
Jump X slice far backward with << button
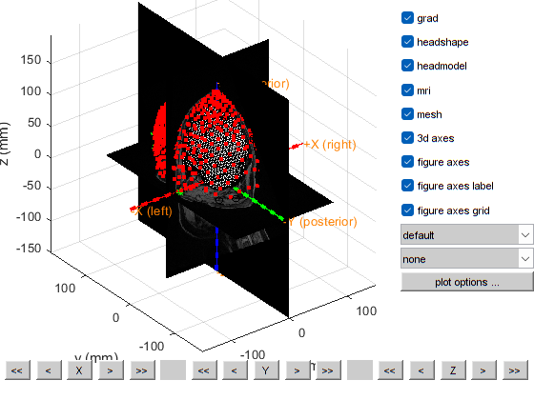pos(17,370)
